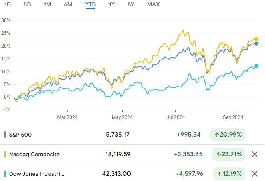
Task: Click the S&P 500 price 5,738.17
Action: click(118, 135)
